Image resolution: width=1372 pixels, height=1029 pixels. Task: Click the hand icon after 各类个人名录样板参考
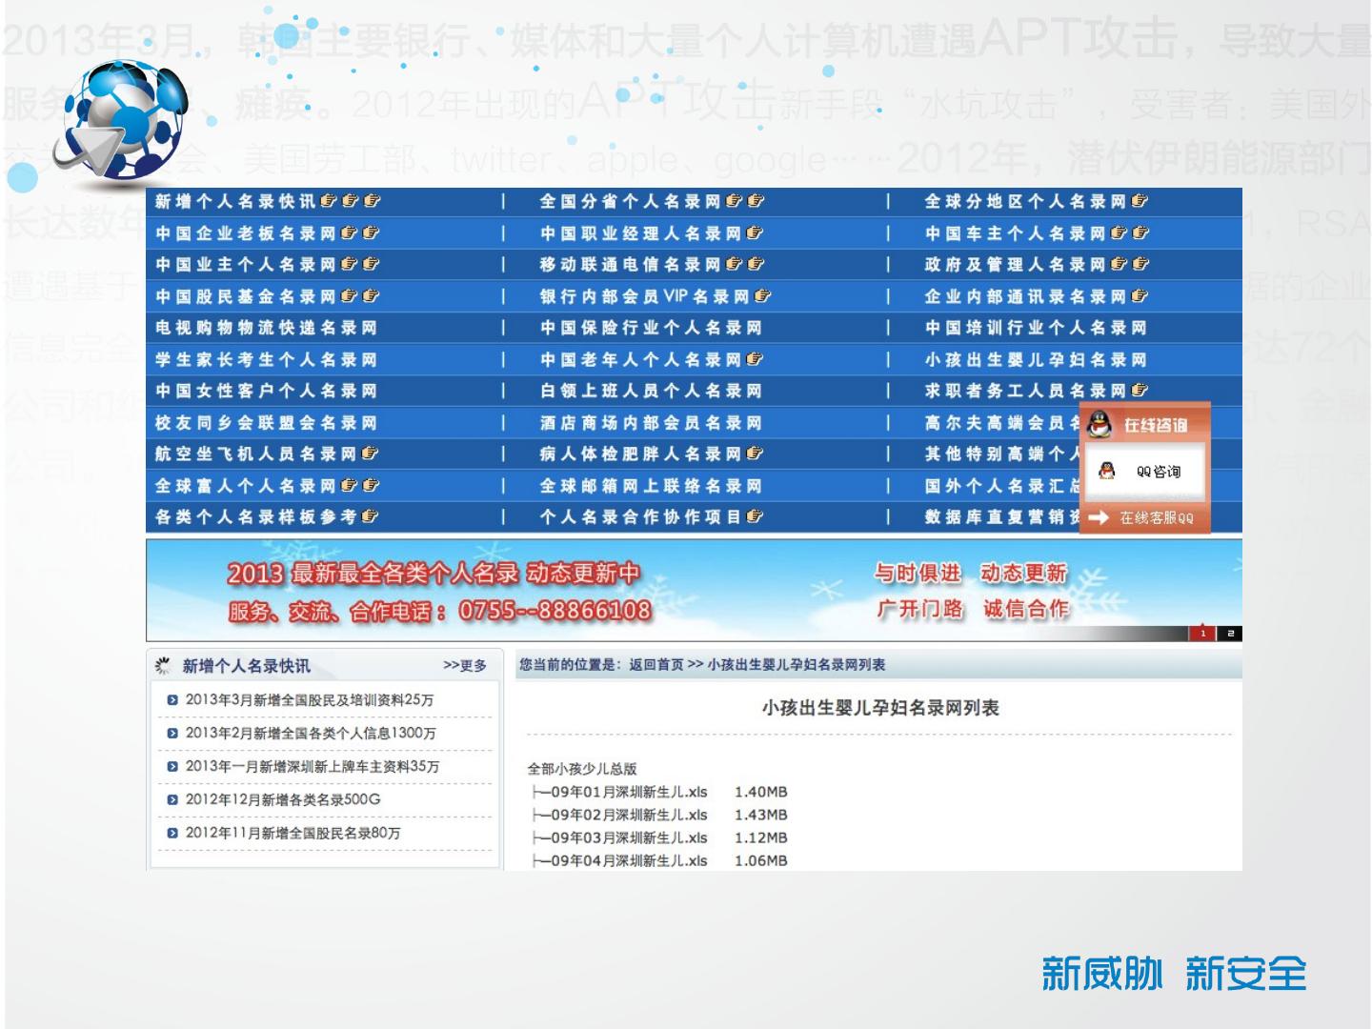point(370,516)
